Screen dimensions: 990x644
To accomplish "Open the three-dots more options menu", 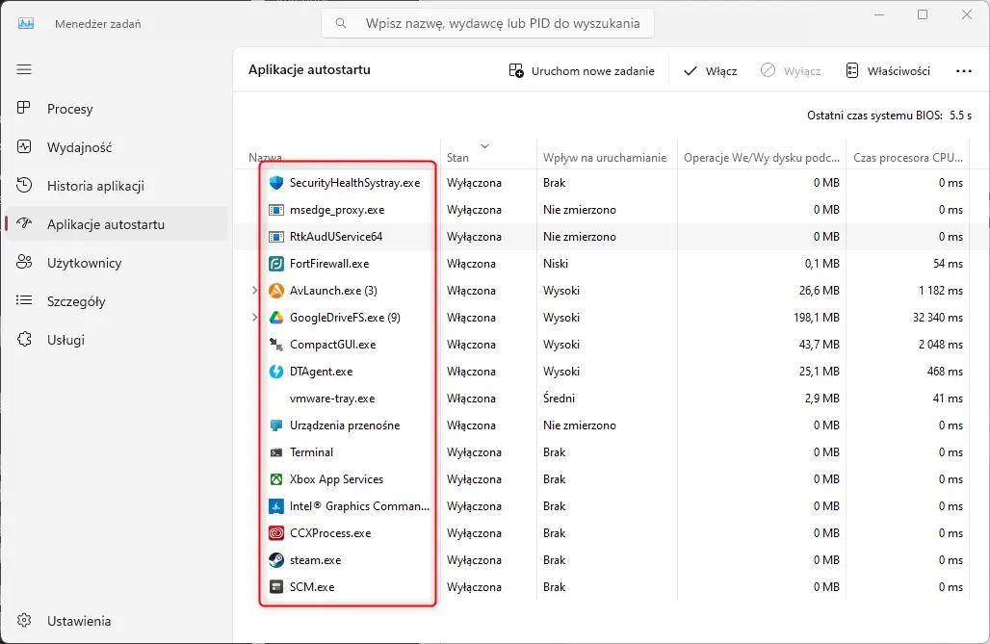I will (x=963, y=70).
